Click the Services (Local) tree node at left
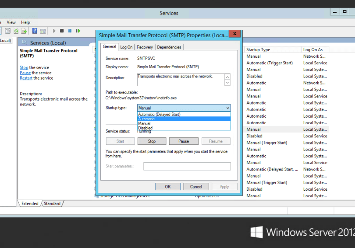Viewport: 355px width, 248px height. pyautogui.click(x=5, y=40)
